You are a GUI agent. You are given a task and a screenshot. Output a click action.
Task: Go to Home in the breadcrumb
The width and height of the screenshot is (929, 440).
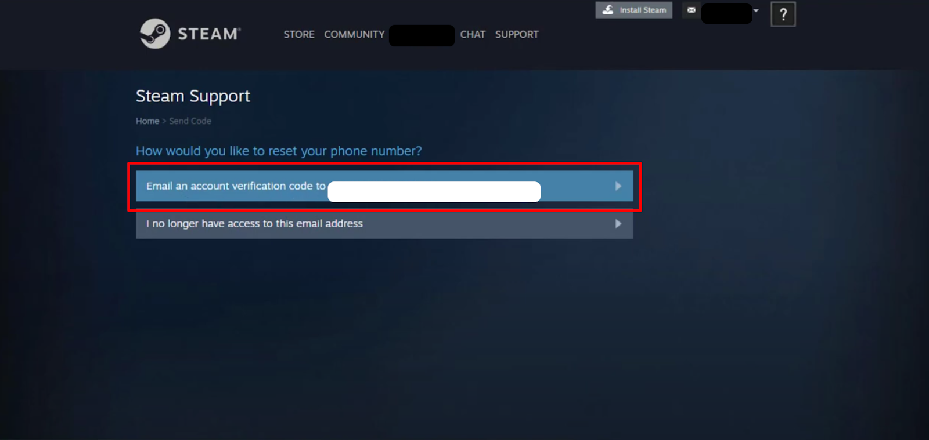[x=147, y=121]
